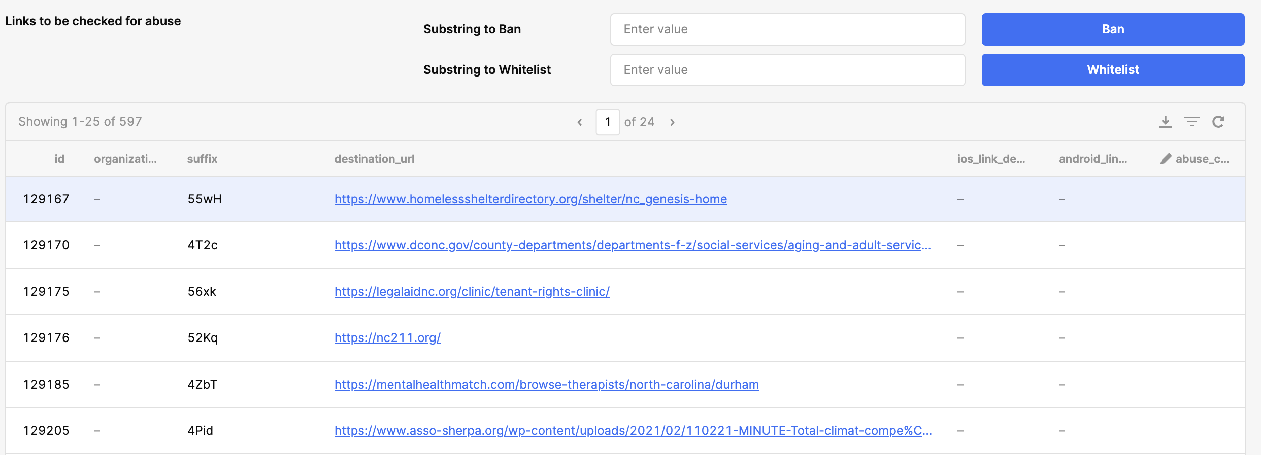Download the table data
The image size is (1261, 455).
(x=1165, y=122)
